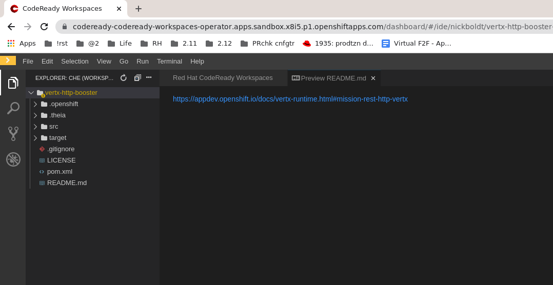This screenshot has width=553, height=285.
Task: Open the PRchk cnfgtr bookmark folder
Action: coord(267,44)
